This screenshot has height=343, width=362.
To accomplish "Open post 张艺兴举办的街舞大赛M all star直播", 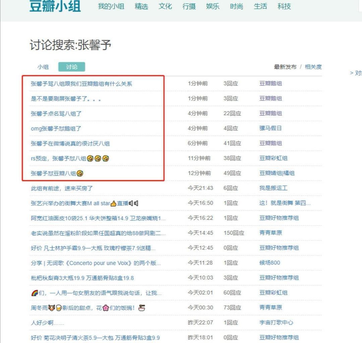I will (84, 203).
